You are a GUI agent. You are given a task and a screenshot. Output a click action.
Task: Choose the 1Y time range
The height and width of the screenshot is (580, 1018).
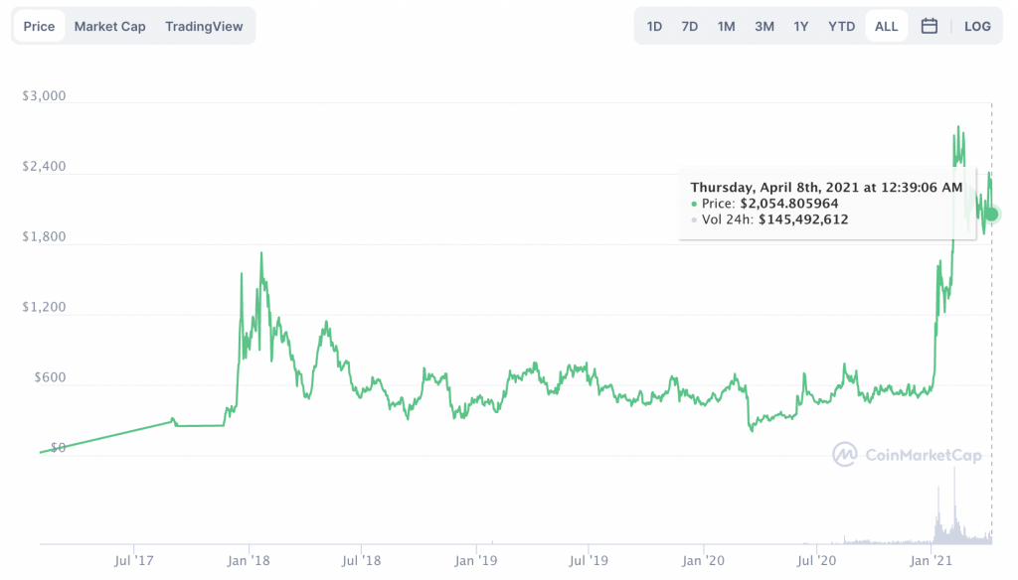click(x=800, y=26)
